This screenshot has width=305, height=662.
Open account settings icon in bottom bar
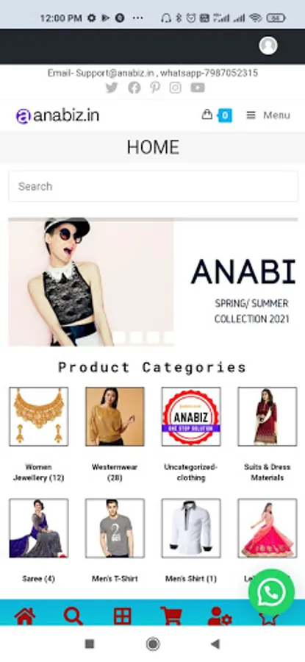[x=220, y=616]
